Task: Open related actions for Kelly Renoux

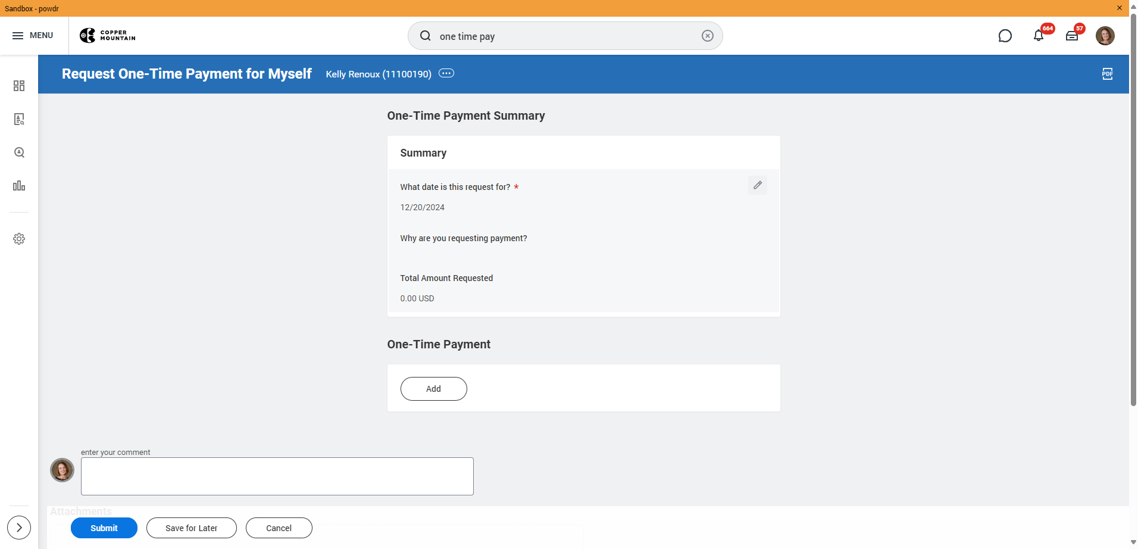Action: click(x=446, y=73)
